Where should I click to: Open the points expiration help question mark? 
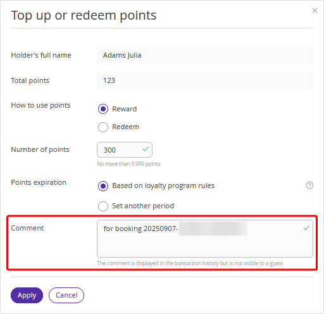(x=309, y=185)
